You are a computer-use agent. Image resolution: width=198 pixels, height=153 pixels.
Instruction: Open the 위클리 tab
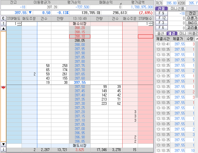(193, 33)
